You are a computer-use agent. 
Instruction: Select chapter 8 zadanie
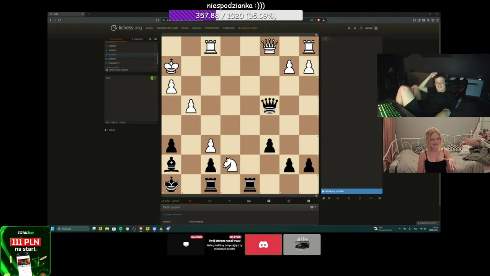coord(130,50)
